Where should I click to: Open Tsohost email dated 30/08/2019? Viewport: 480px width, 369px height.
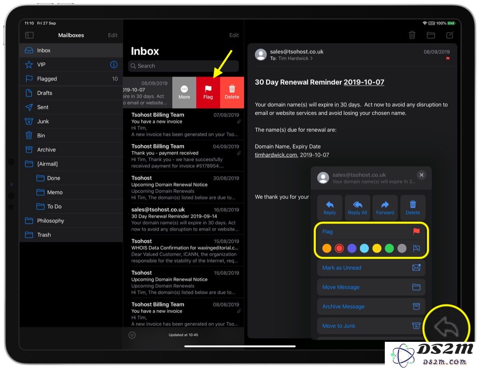point(184,187)
